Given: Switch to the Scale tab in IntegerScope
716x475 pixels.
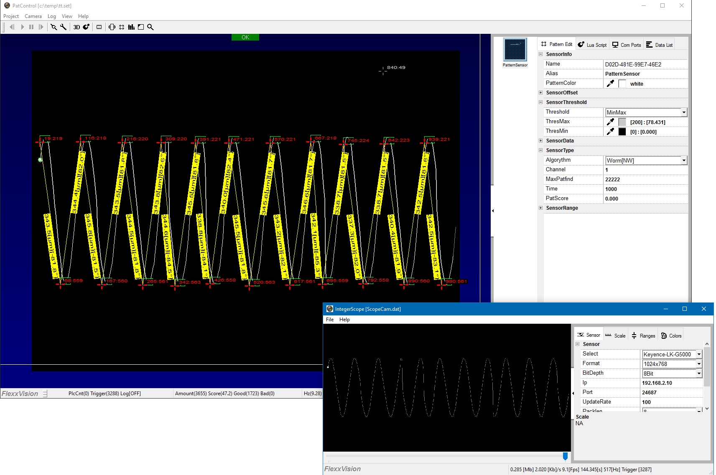Looking at the screenshot, I should coord(615,335).
